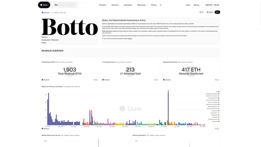Screen dimensions: 261x147
Task: Toggle Temporal Echoes series in legend
Action: 213,109
